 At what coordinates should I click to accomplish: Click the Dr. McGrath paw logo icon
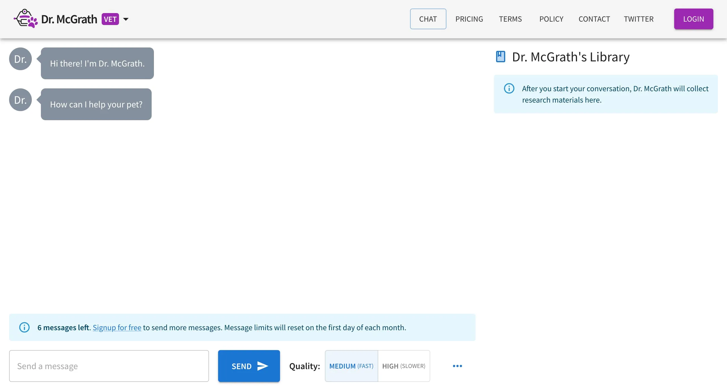tap(26, 19)
